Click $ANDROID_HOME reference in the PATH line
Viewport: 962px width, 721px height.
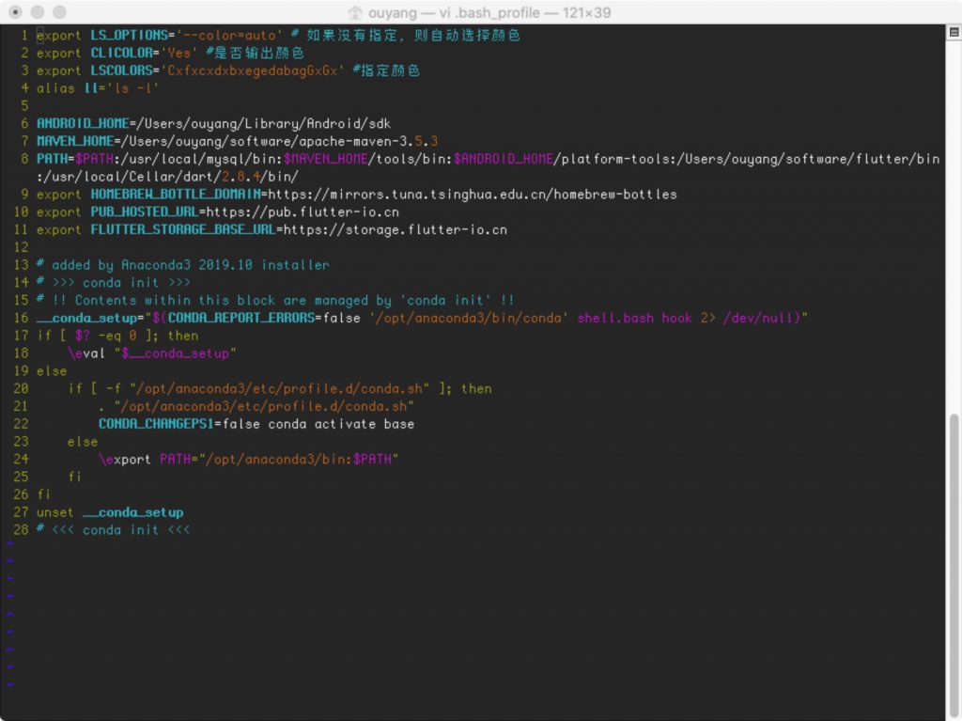pyautogui.click(x=504, y=159)
